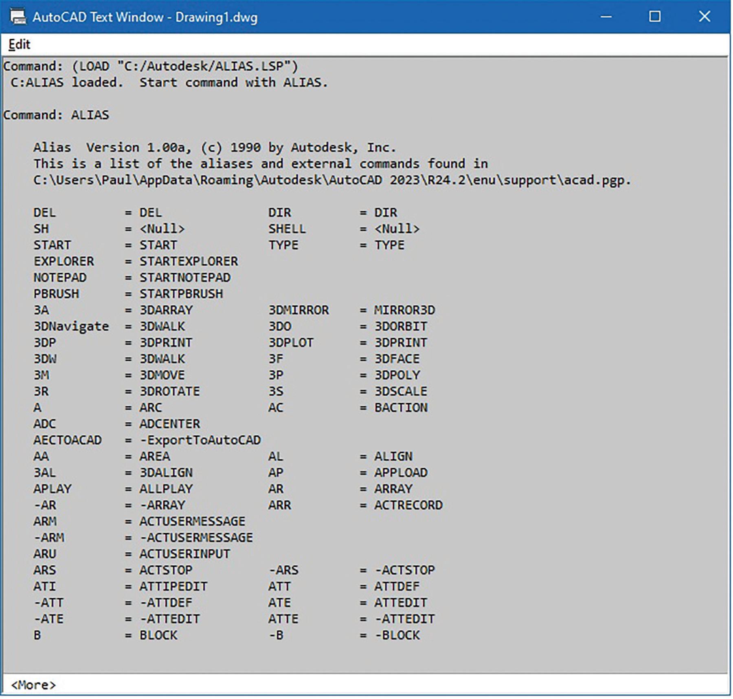
Task: Open the Edit menu
Action: [19, 44]
